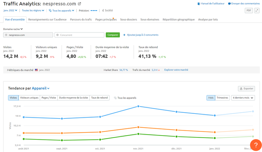262x152 pixels.
Task: Open Pages principales tab
Action: 106,20
